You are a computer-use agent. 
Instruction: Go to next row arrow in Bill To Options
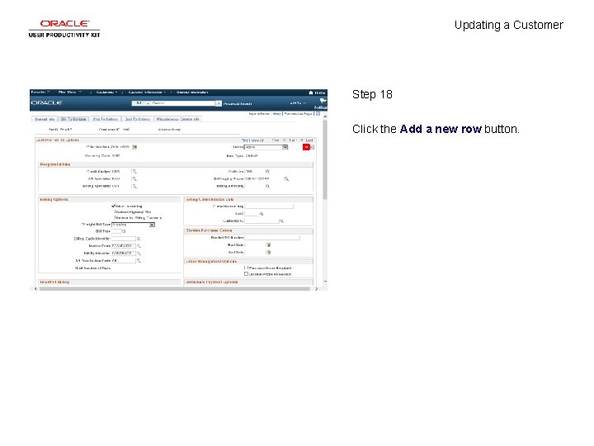pyautogui.click(x=302, y=140)
